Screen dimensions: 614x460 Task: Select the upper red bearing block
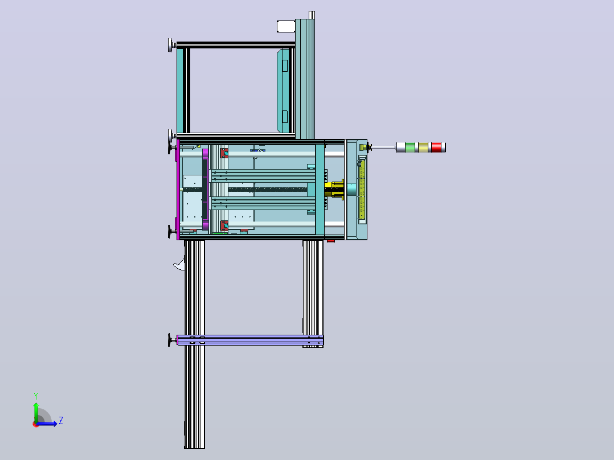pyautogui.click(x=224, y=153)
